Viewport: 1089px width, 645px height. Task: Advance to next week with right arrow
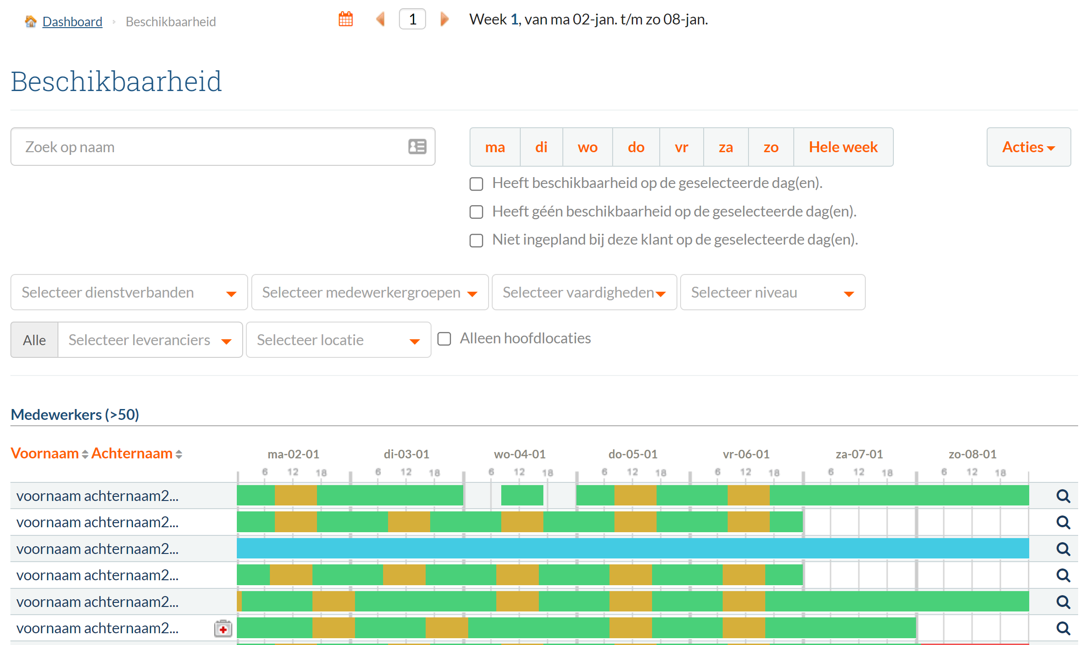pos(445,19)
